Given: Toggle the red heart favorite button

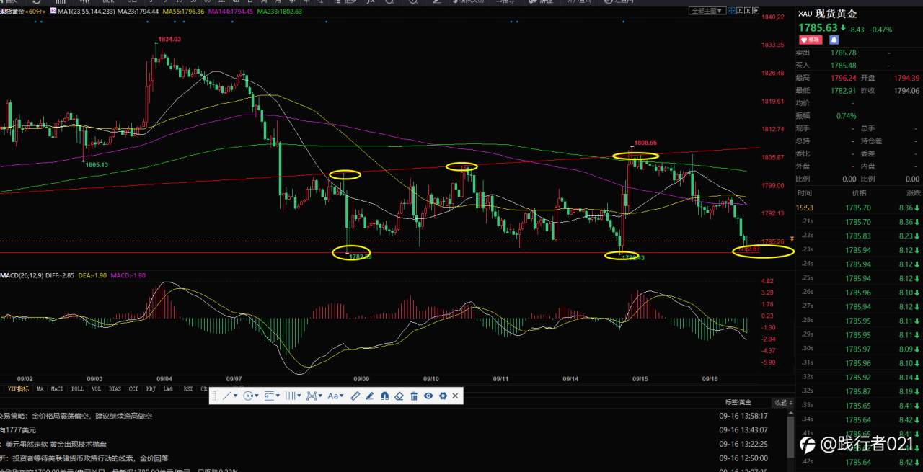Looking at the screenshot, I should coord(810,40).
